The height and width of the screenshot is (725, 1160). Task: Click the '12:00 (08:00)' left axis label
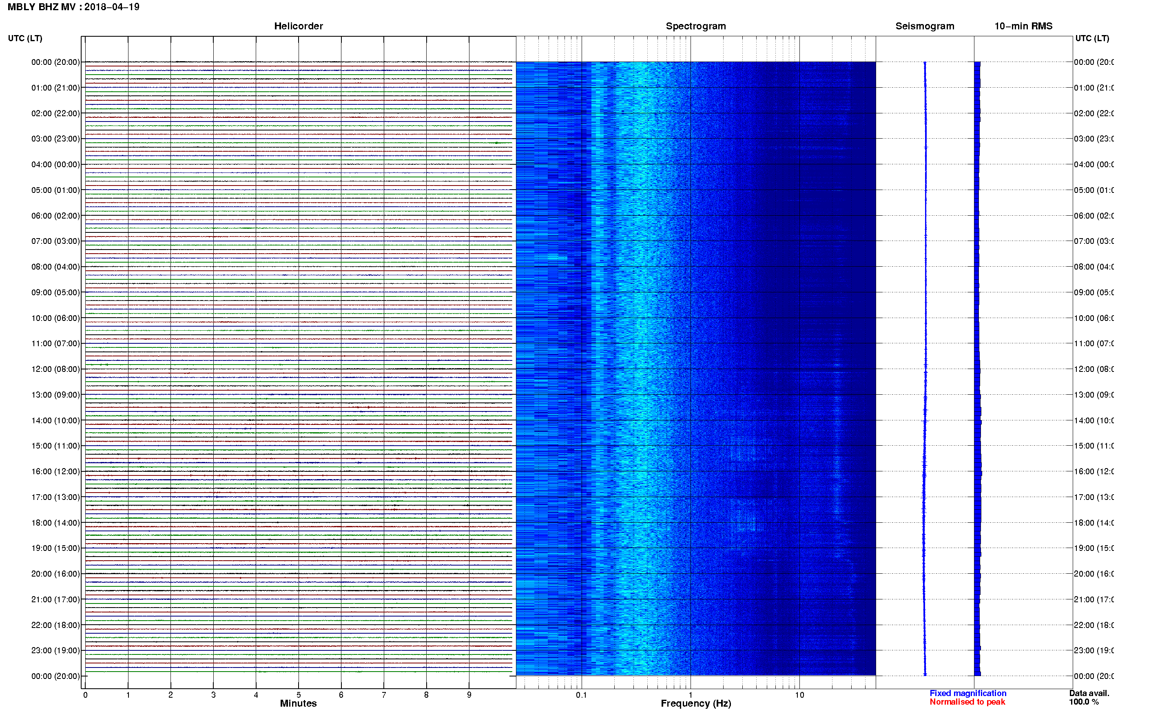55,369
